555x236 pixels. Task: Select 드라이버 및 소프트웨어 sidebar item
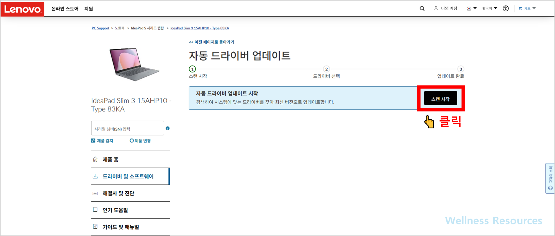[x=130, y=176]
